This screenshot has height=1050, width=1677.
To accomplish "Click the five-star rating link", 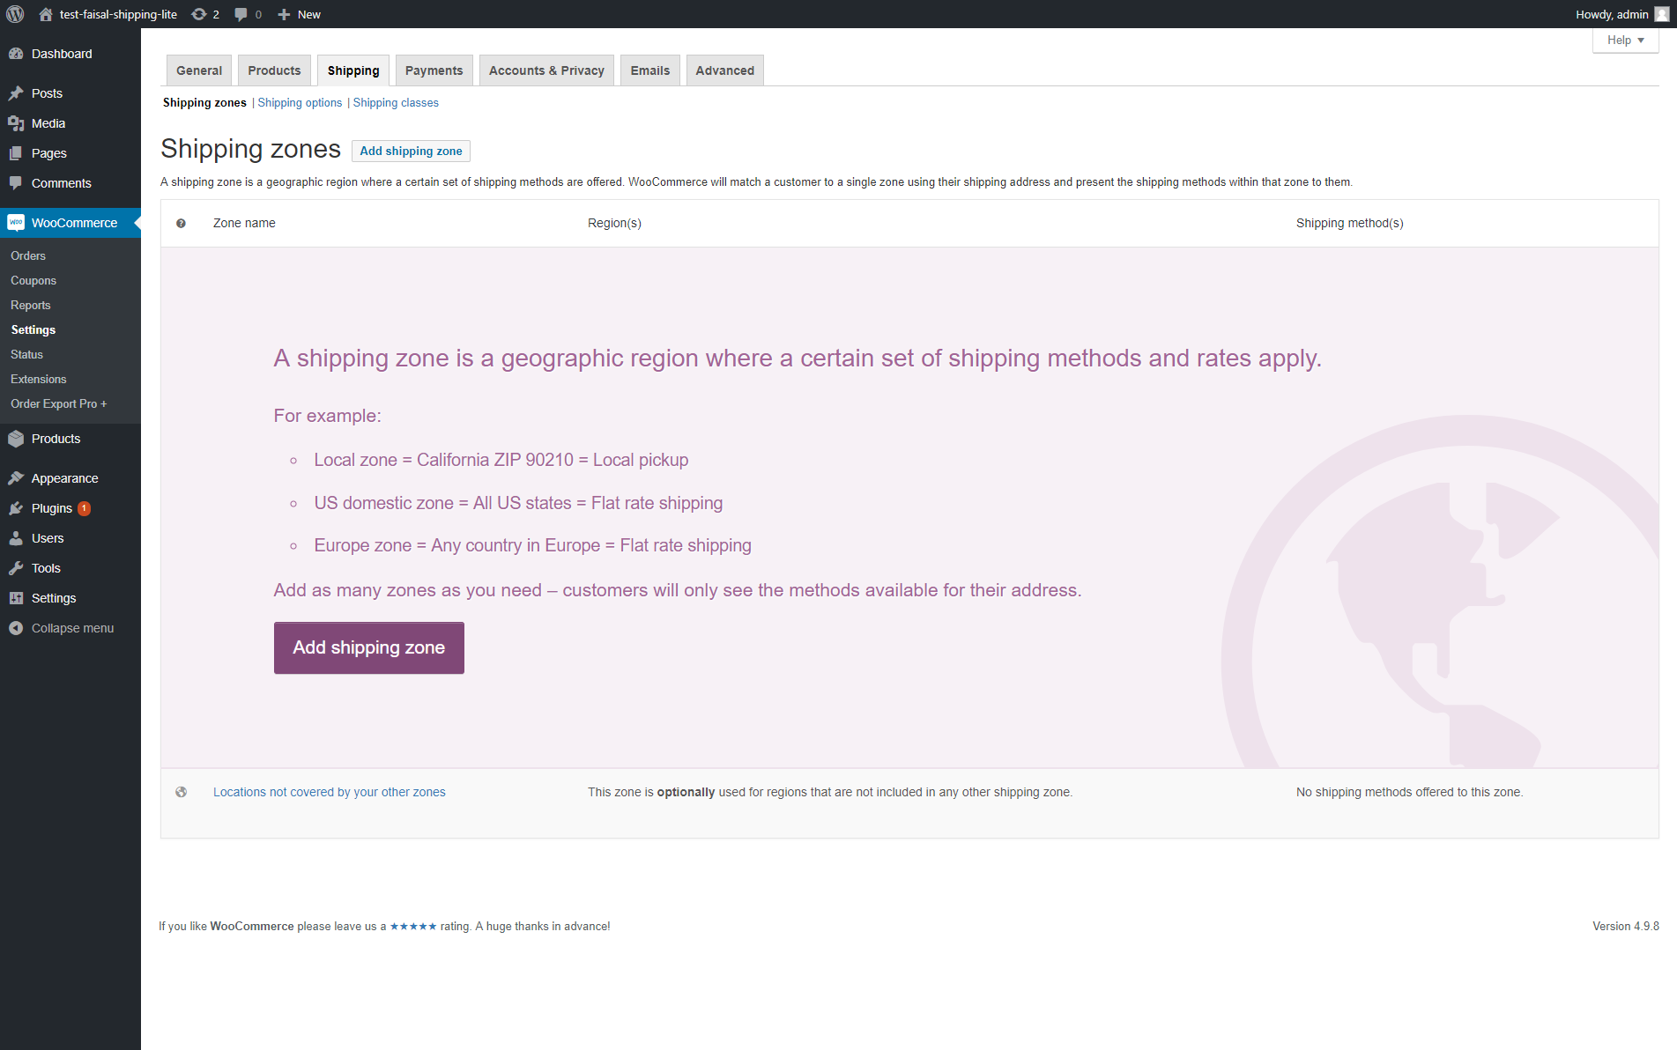I will click(x=413, y=927).
